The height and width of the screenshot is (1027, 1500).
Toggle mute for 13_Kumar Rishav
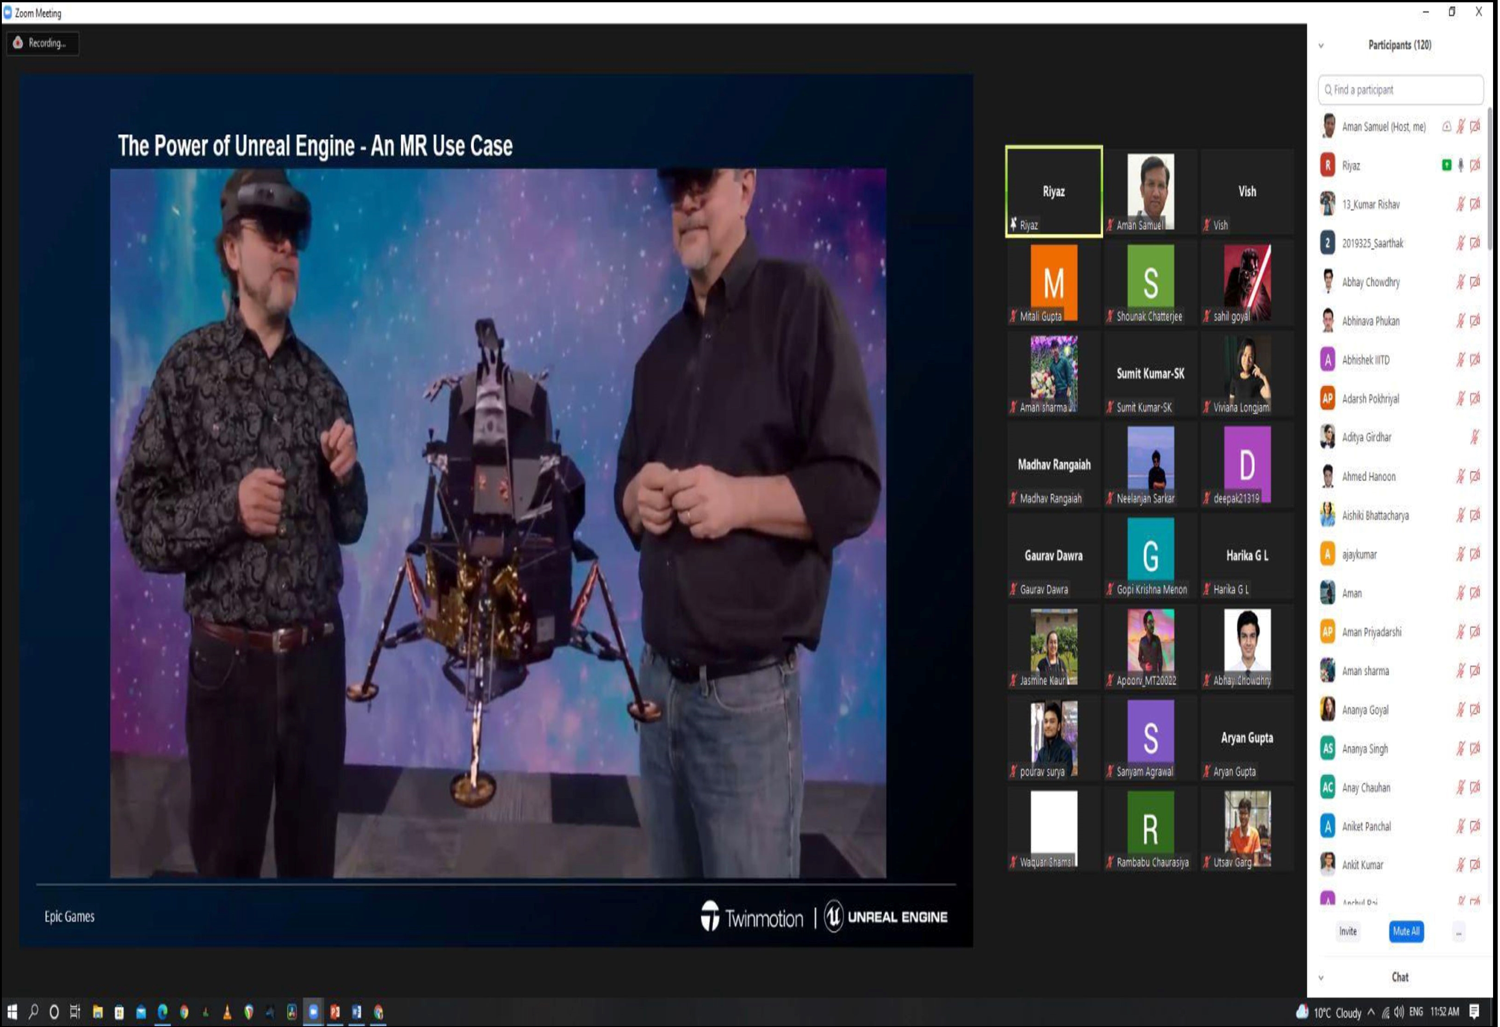[1461, 204]
